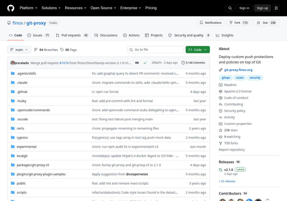The height and width of the screenshot is (201, 287).
Task: Click the folder icon for cypress
Action: coord(13,137)
